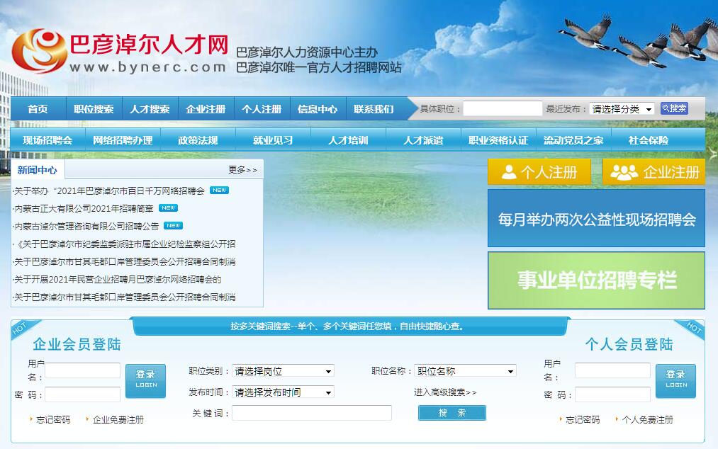The image size is (718, 449).
Task: Click the person icon on 个人注册
Action: (508, 172)
